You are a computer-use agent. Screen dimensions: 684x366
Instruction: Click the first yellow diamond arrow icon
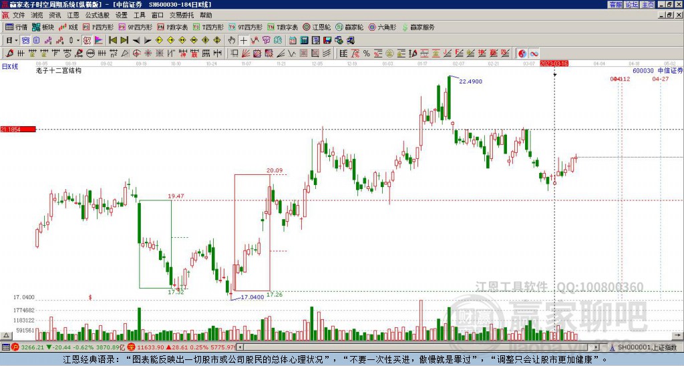coord(159,41)
